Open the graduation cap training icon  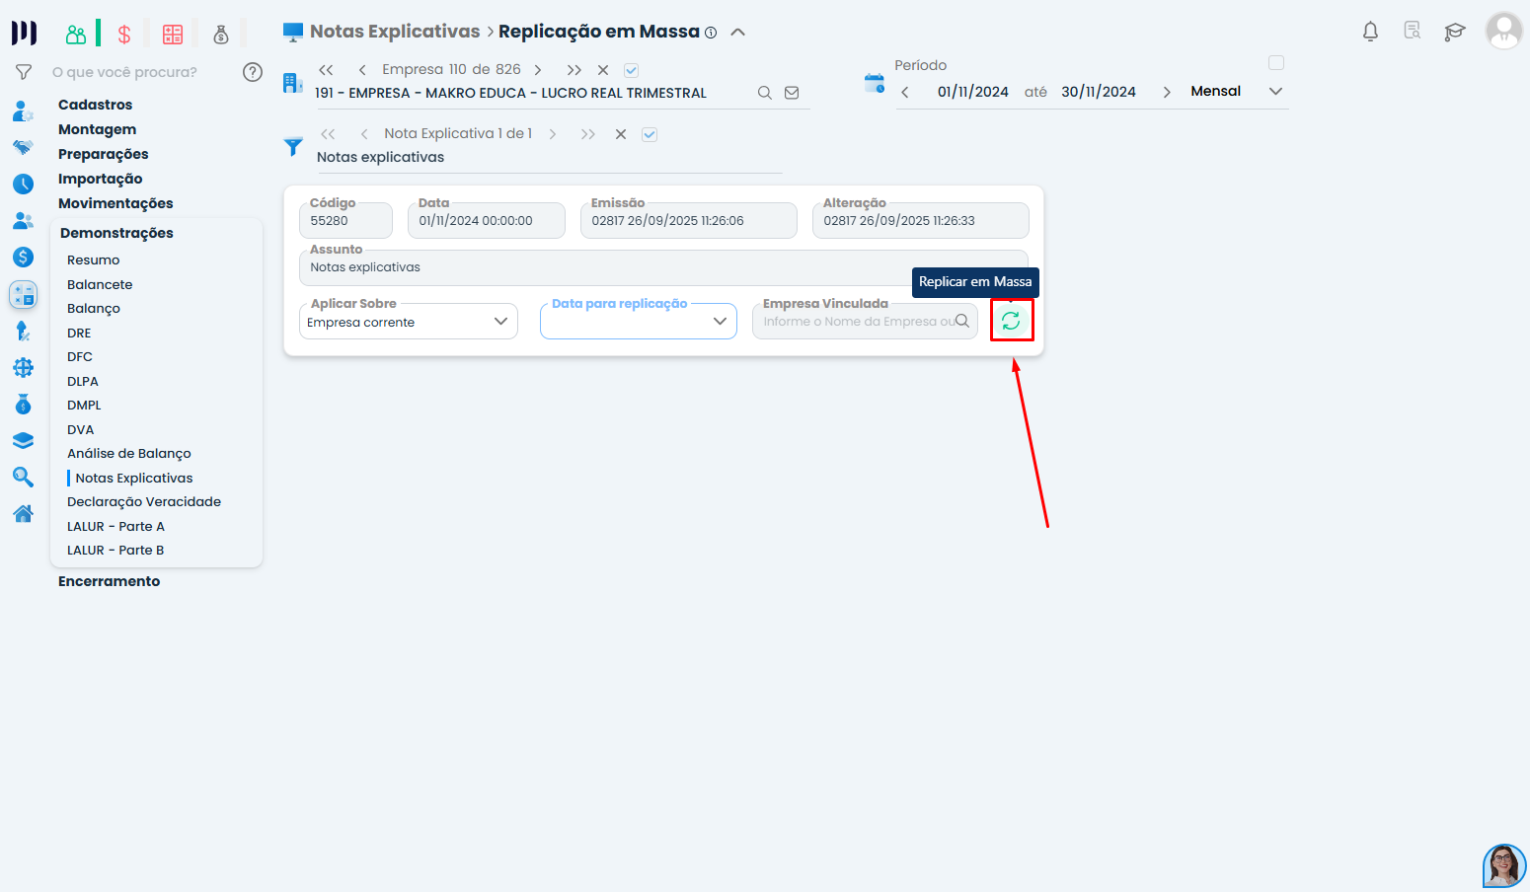tap(1455, 32)
